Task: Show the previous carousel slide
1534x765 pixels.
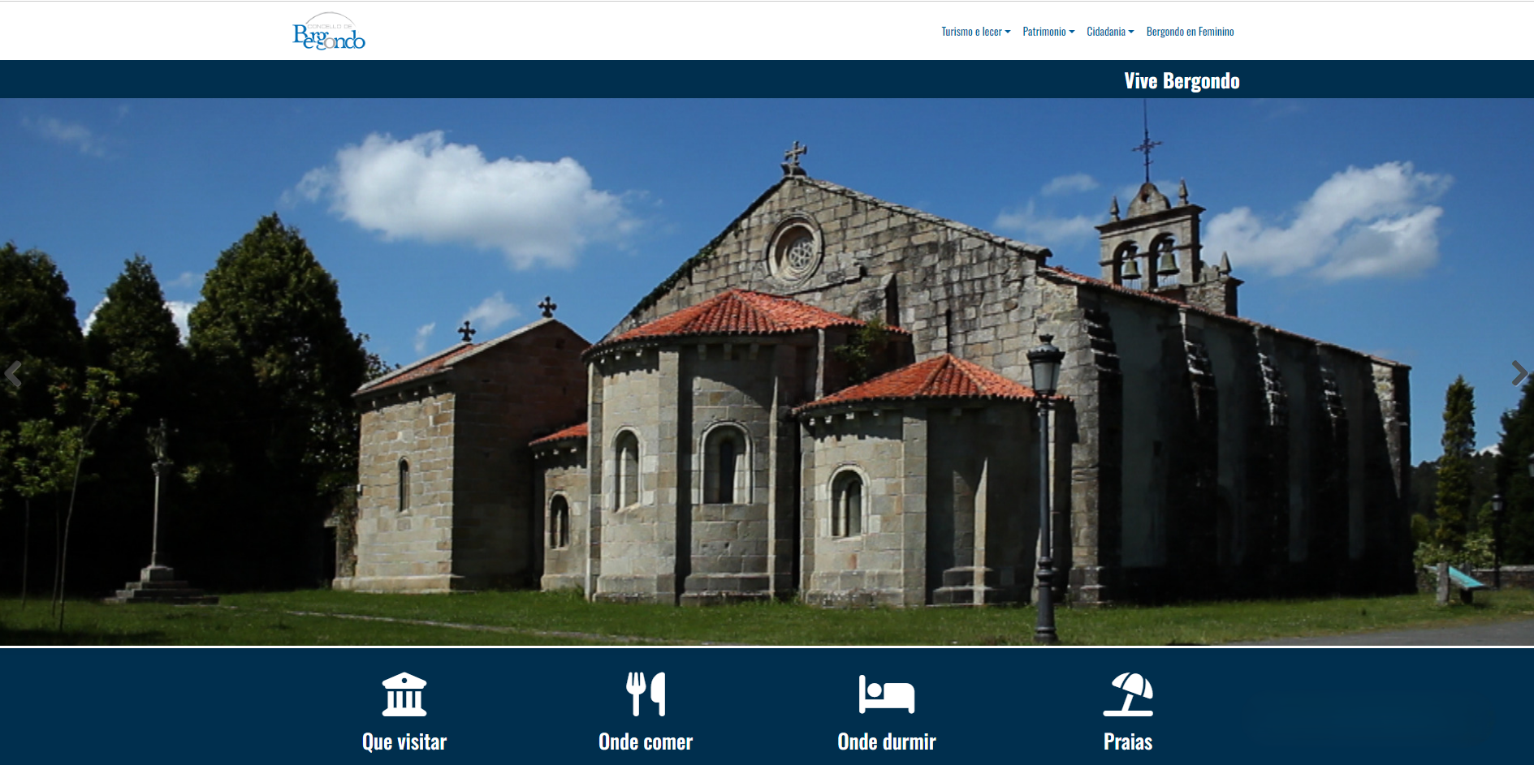Action: point(13,373)
